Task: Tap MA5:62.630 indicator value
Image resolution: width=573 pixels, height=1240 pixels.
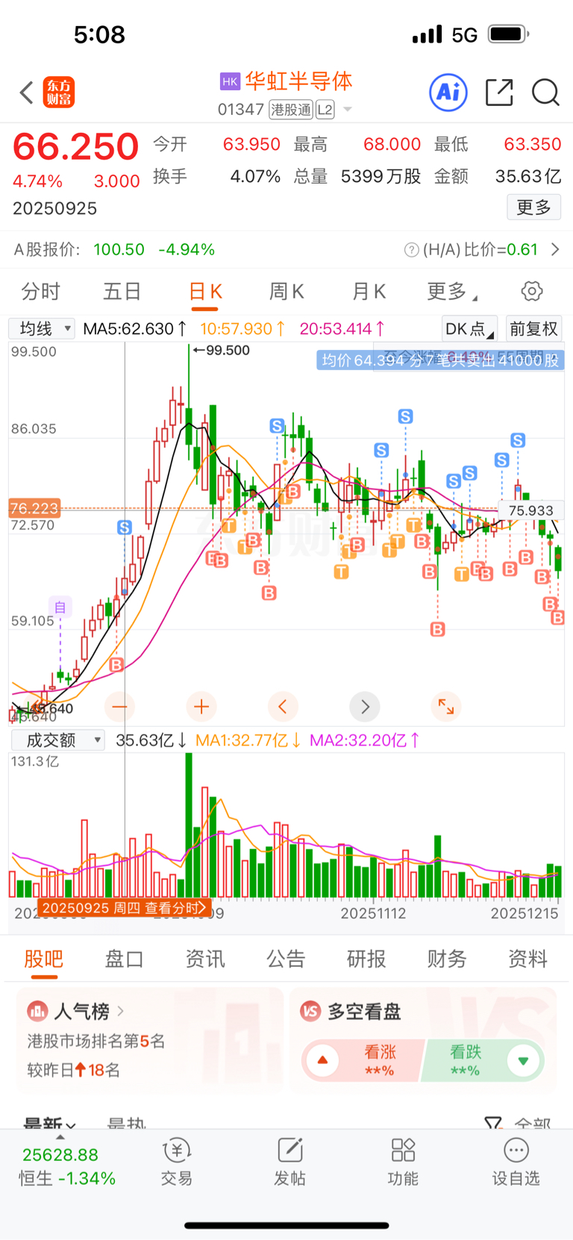Action: [134, 329]
